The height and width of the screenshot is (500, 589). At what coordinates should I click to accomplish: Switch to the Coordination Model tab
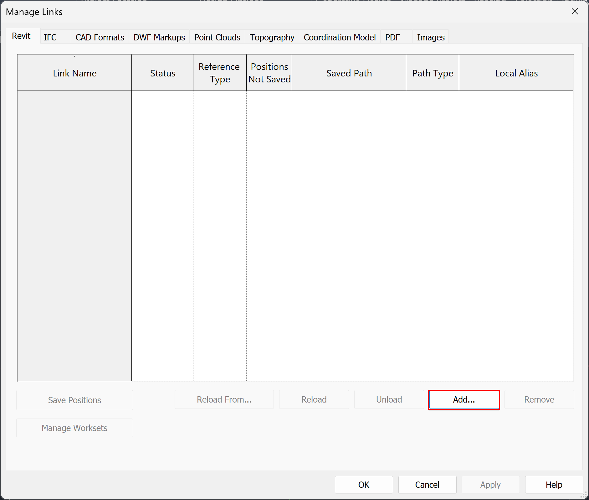[x=340, y=37]
